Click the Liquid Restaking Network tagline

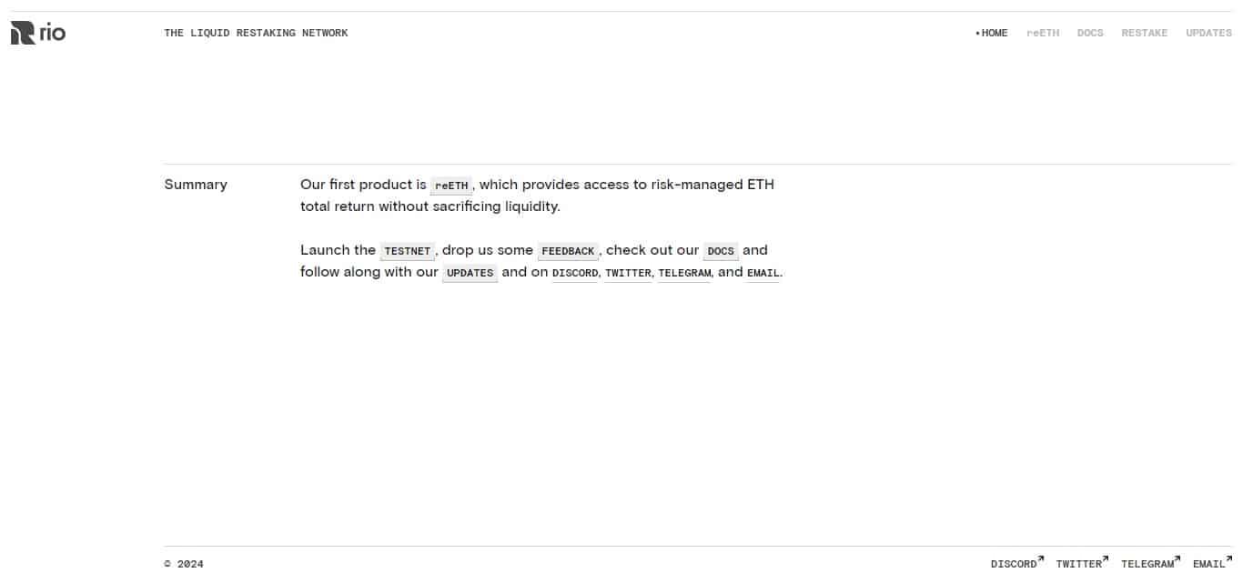coord(256,33)
